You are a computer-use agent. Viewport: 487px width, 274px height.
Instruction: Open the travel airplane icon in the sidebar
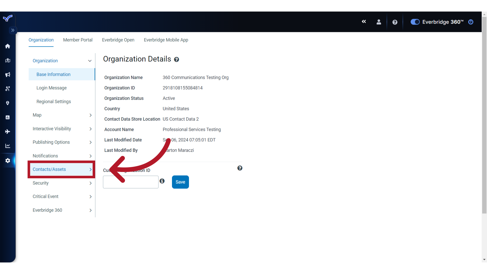pos(8,131)
